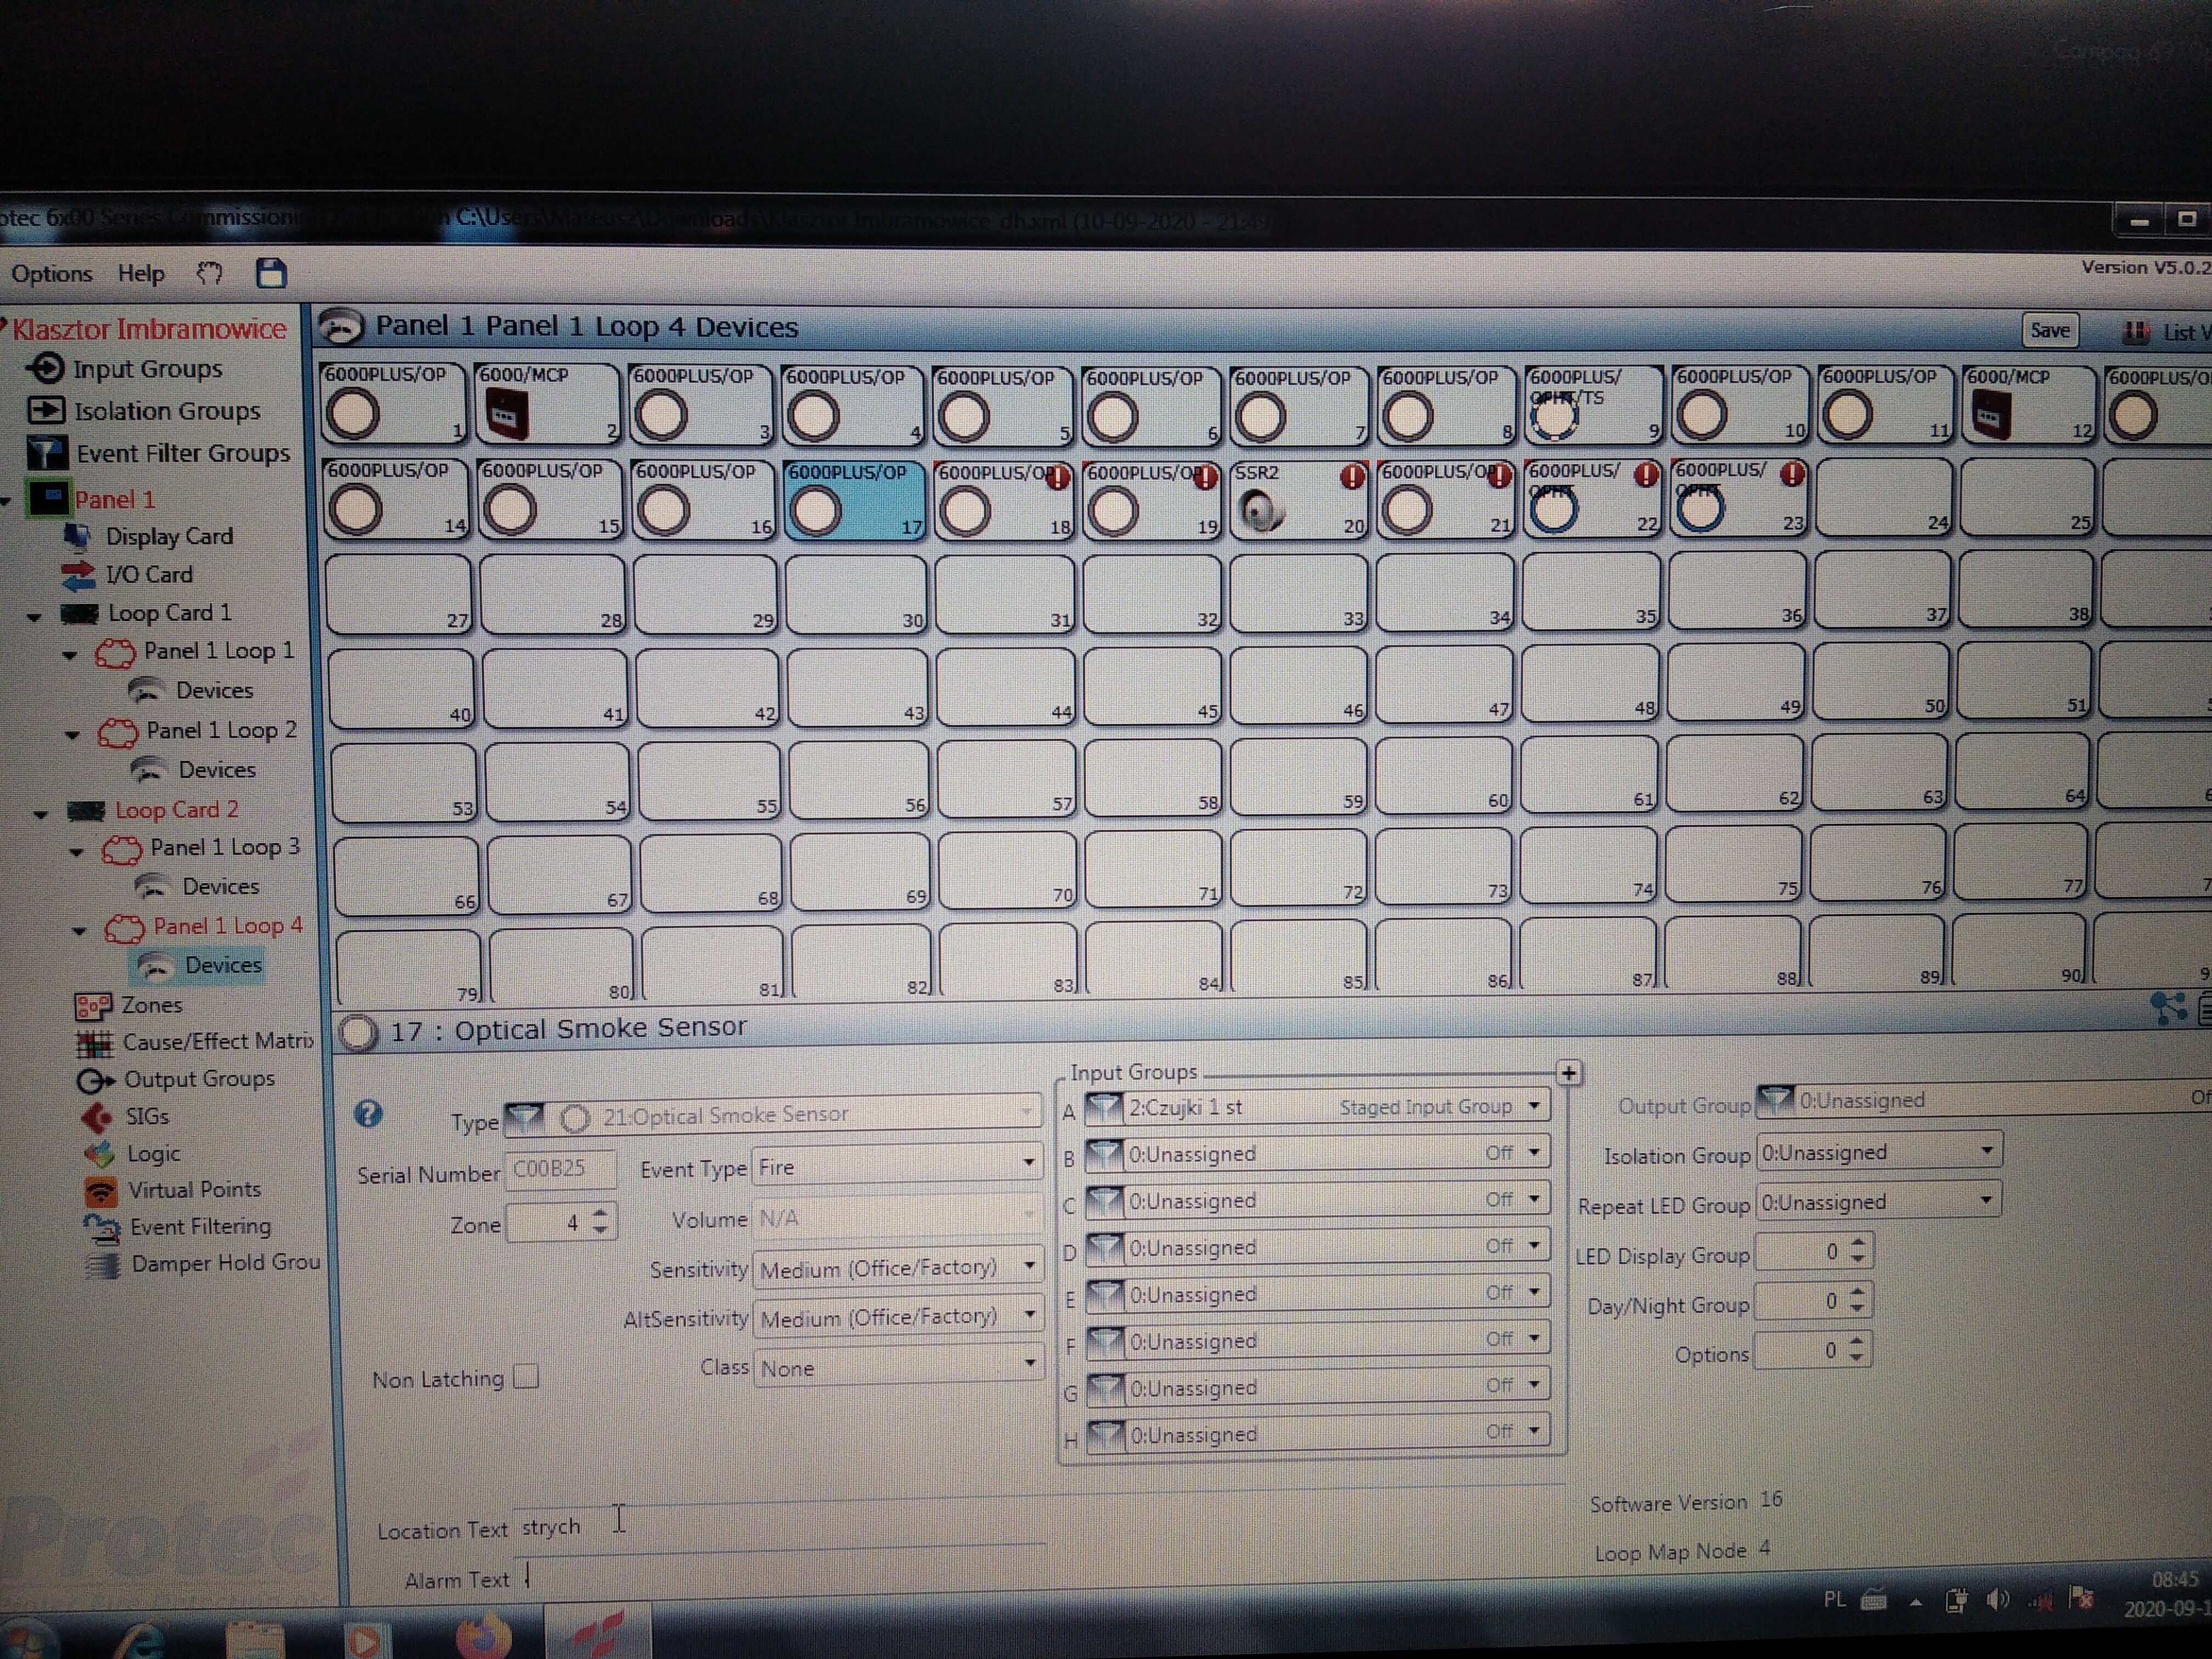Screen dimensions: 2212x1659
Task: Open Devices under Panel 1 Loop 3
Action: (220, 887)
